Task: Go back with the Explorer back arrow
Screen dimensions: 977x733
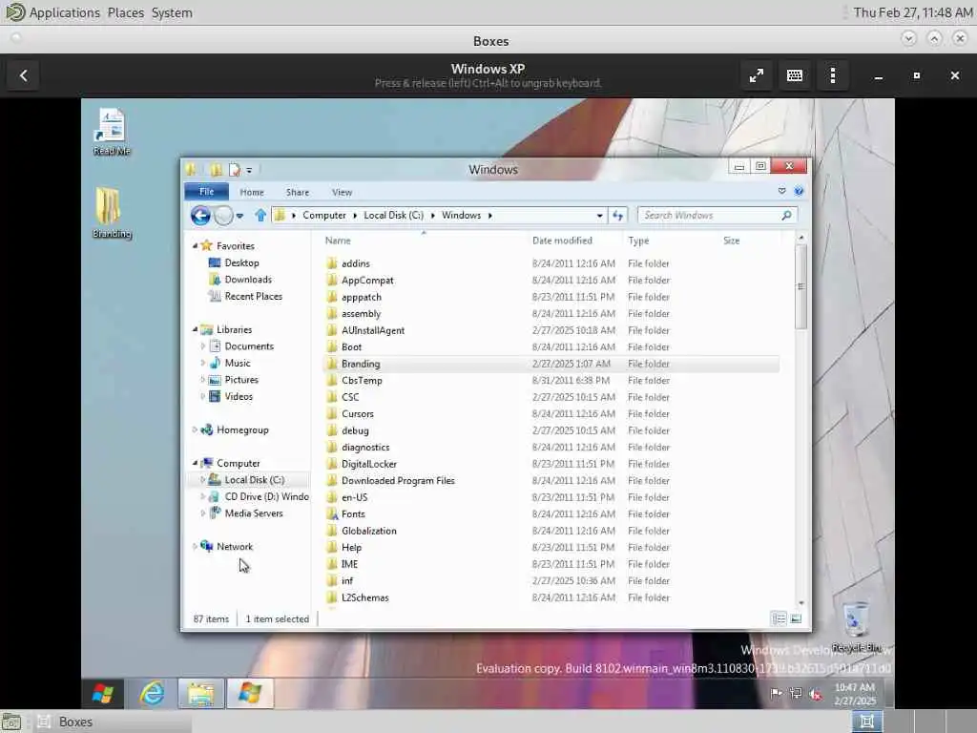Action: tap(200, 216)
